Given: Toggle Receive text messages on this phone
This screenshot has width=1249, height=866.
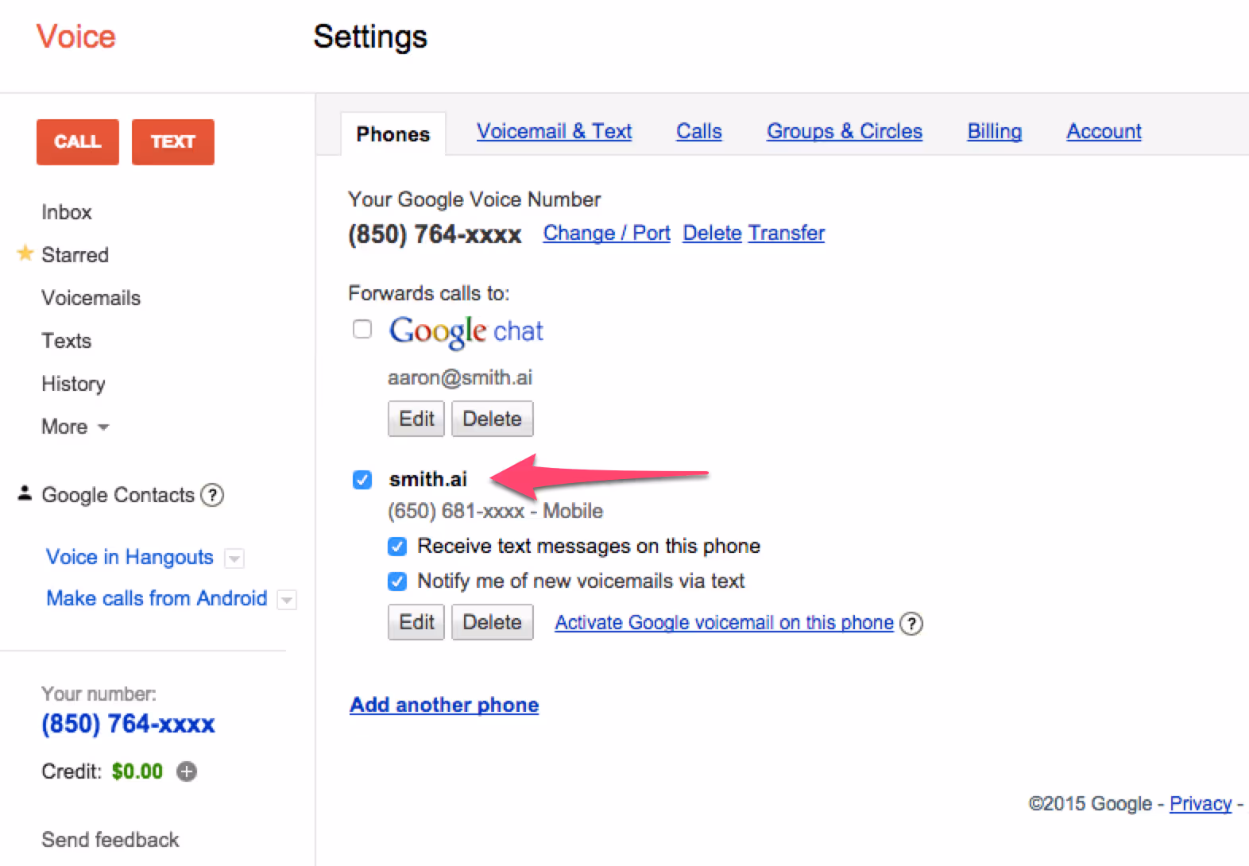Looking at the screenshot, I should coord(397,547).
